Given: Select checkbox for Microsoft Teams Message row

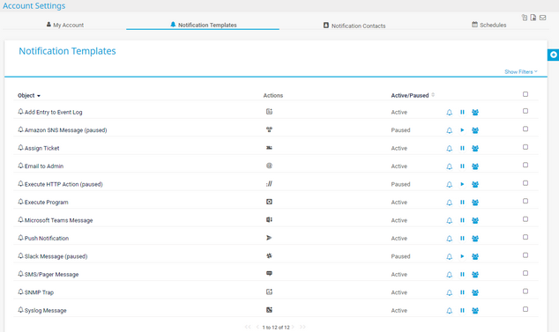Looking at the screenshot, I should [525, 219].
